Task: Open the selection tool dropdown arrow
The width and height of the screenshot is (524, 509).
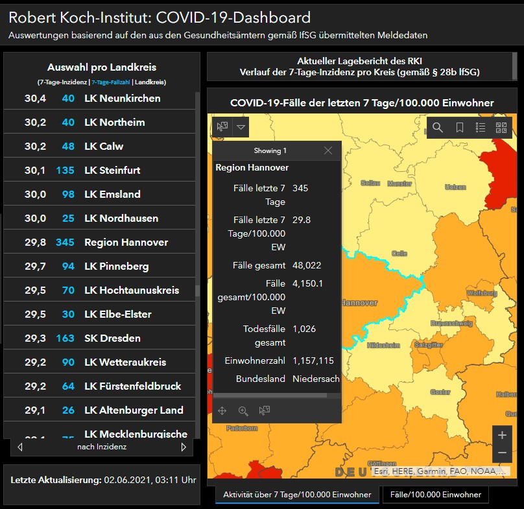Action: coord(241,127)
